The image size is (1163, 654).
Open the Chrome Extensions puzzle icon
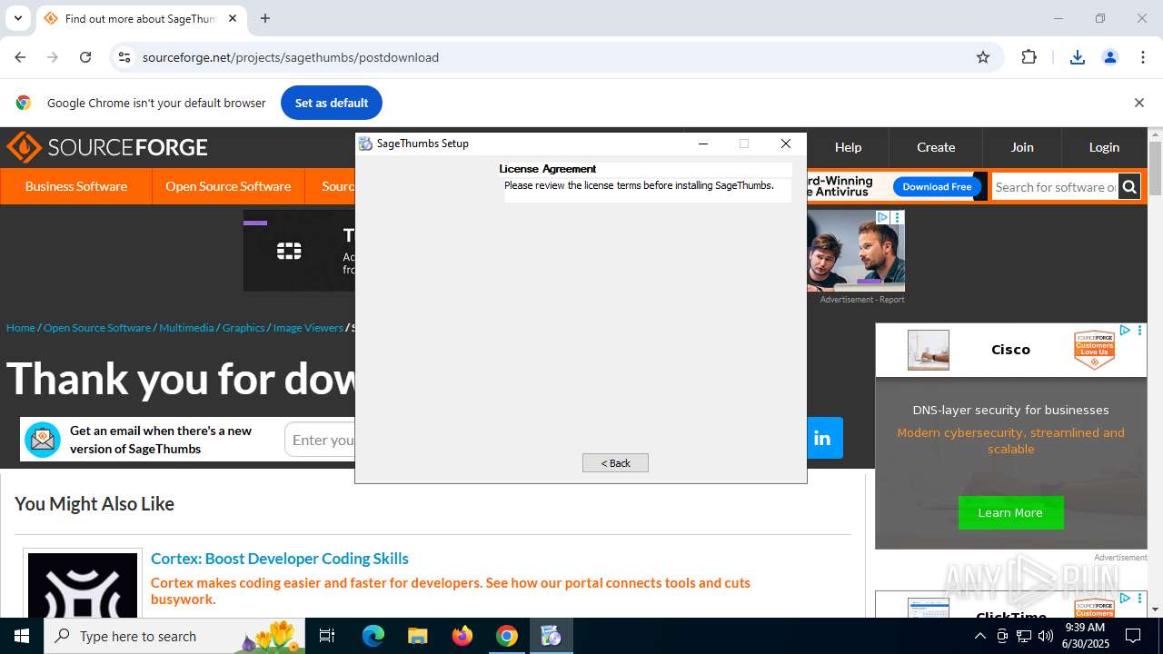point(1029,57)
